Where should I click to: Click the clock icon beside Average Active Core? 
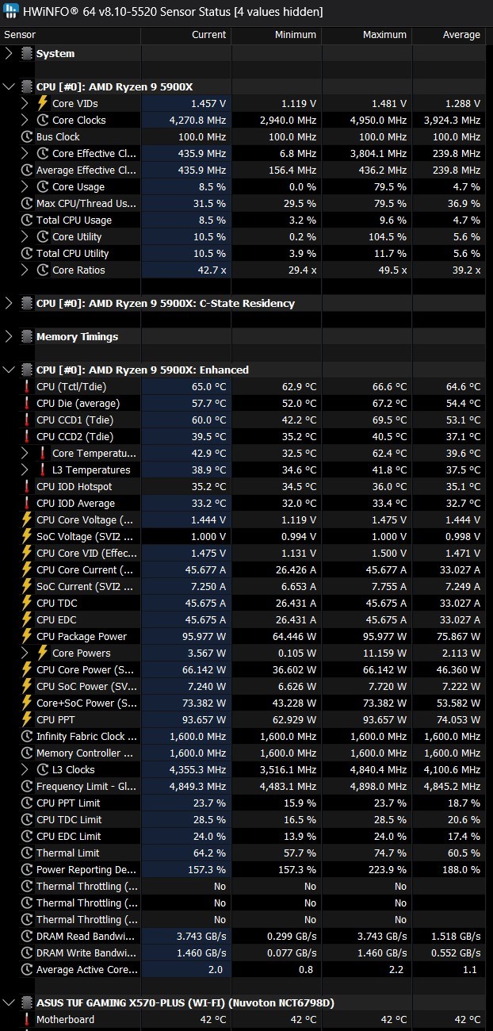[27, 970]
